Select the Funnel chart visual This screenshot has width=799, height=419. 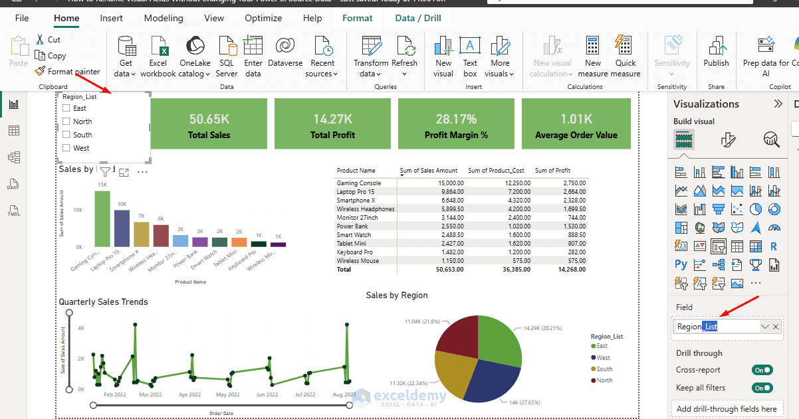pos(719,209)
